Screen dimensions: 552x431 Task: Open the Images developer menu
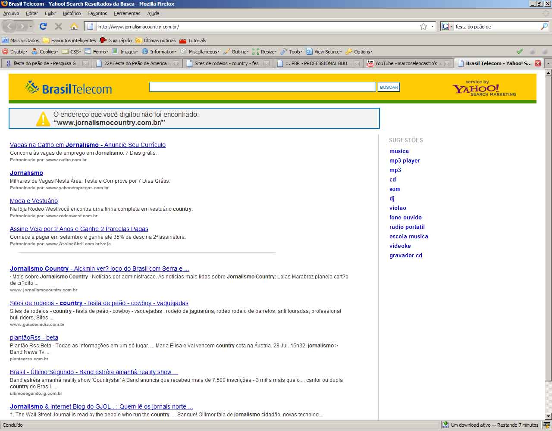[x=125, y=52]
